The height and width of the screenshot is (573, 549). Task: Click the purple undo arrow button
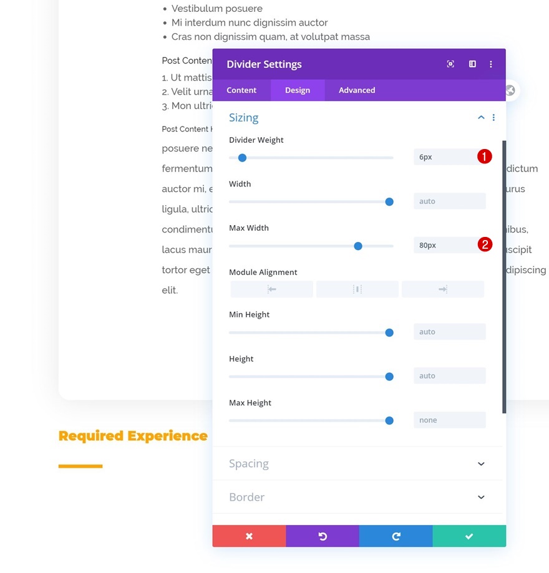(x=323, y=536)
